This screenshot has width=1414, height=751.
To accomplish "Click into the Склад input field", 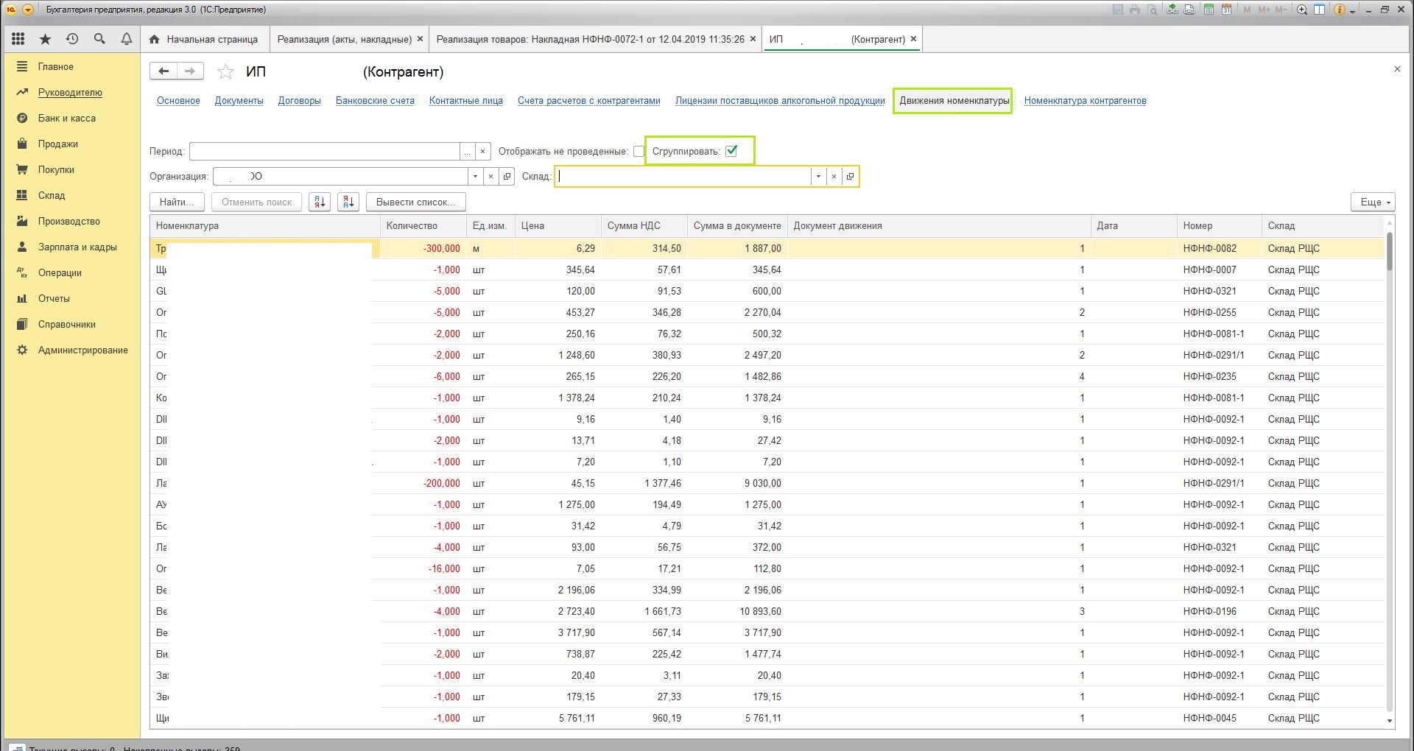I will click(683, 177).
